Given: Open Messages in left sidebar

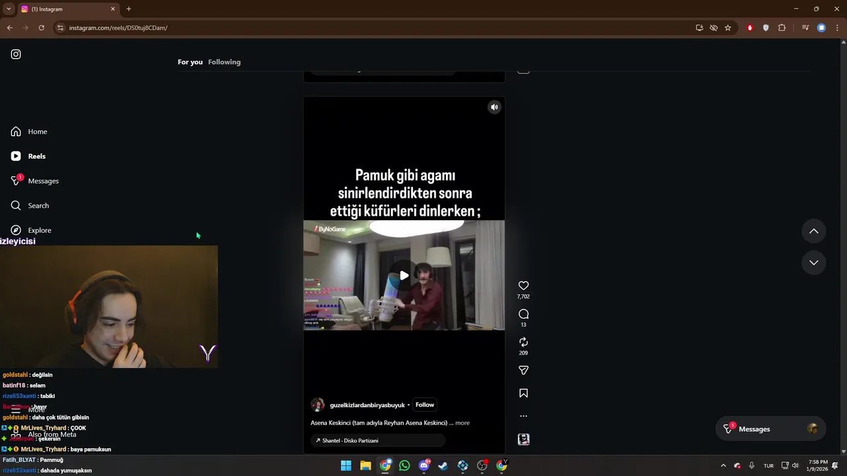Looking at the screenshot, I should pos(35,180).
